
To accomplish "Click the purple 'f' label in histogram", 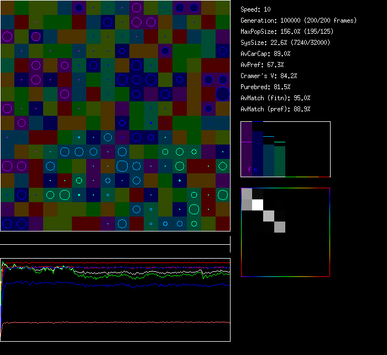I will (x=249, y=169).
